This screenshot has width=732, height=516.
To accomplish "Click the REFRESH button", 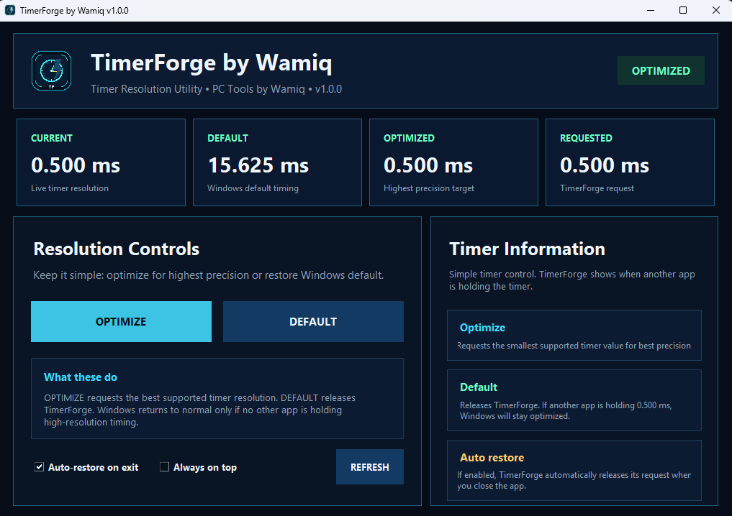I will [370, 467].
